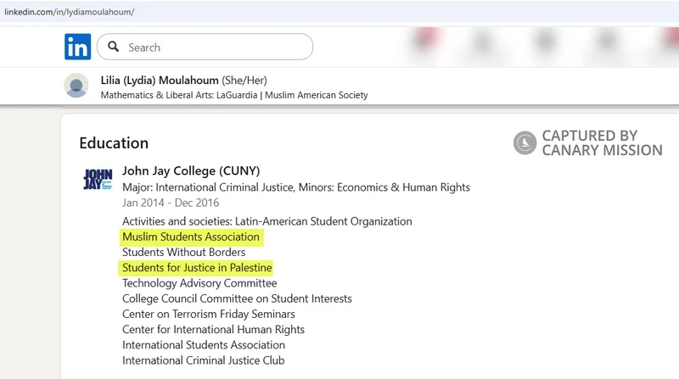This screenshot has width=679, height=379.
Task: Click the linkedin.com URL in address bar
Action: [70, 12]
